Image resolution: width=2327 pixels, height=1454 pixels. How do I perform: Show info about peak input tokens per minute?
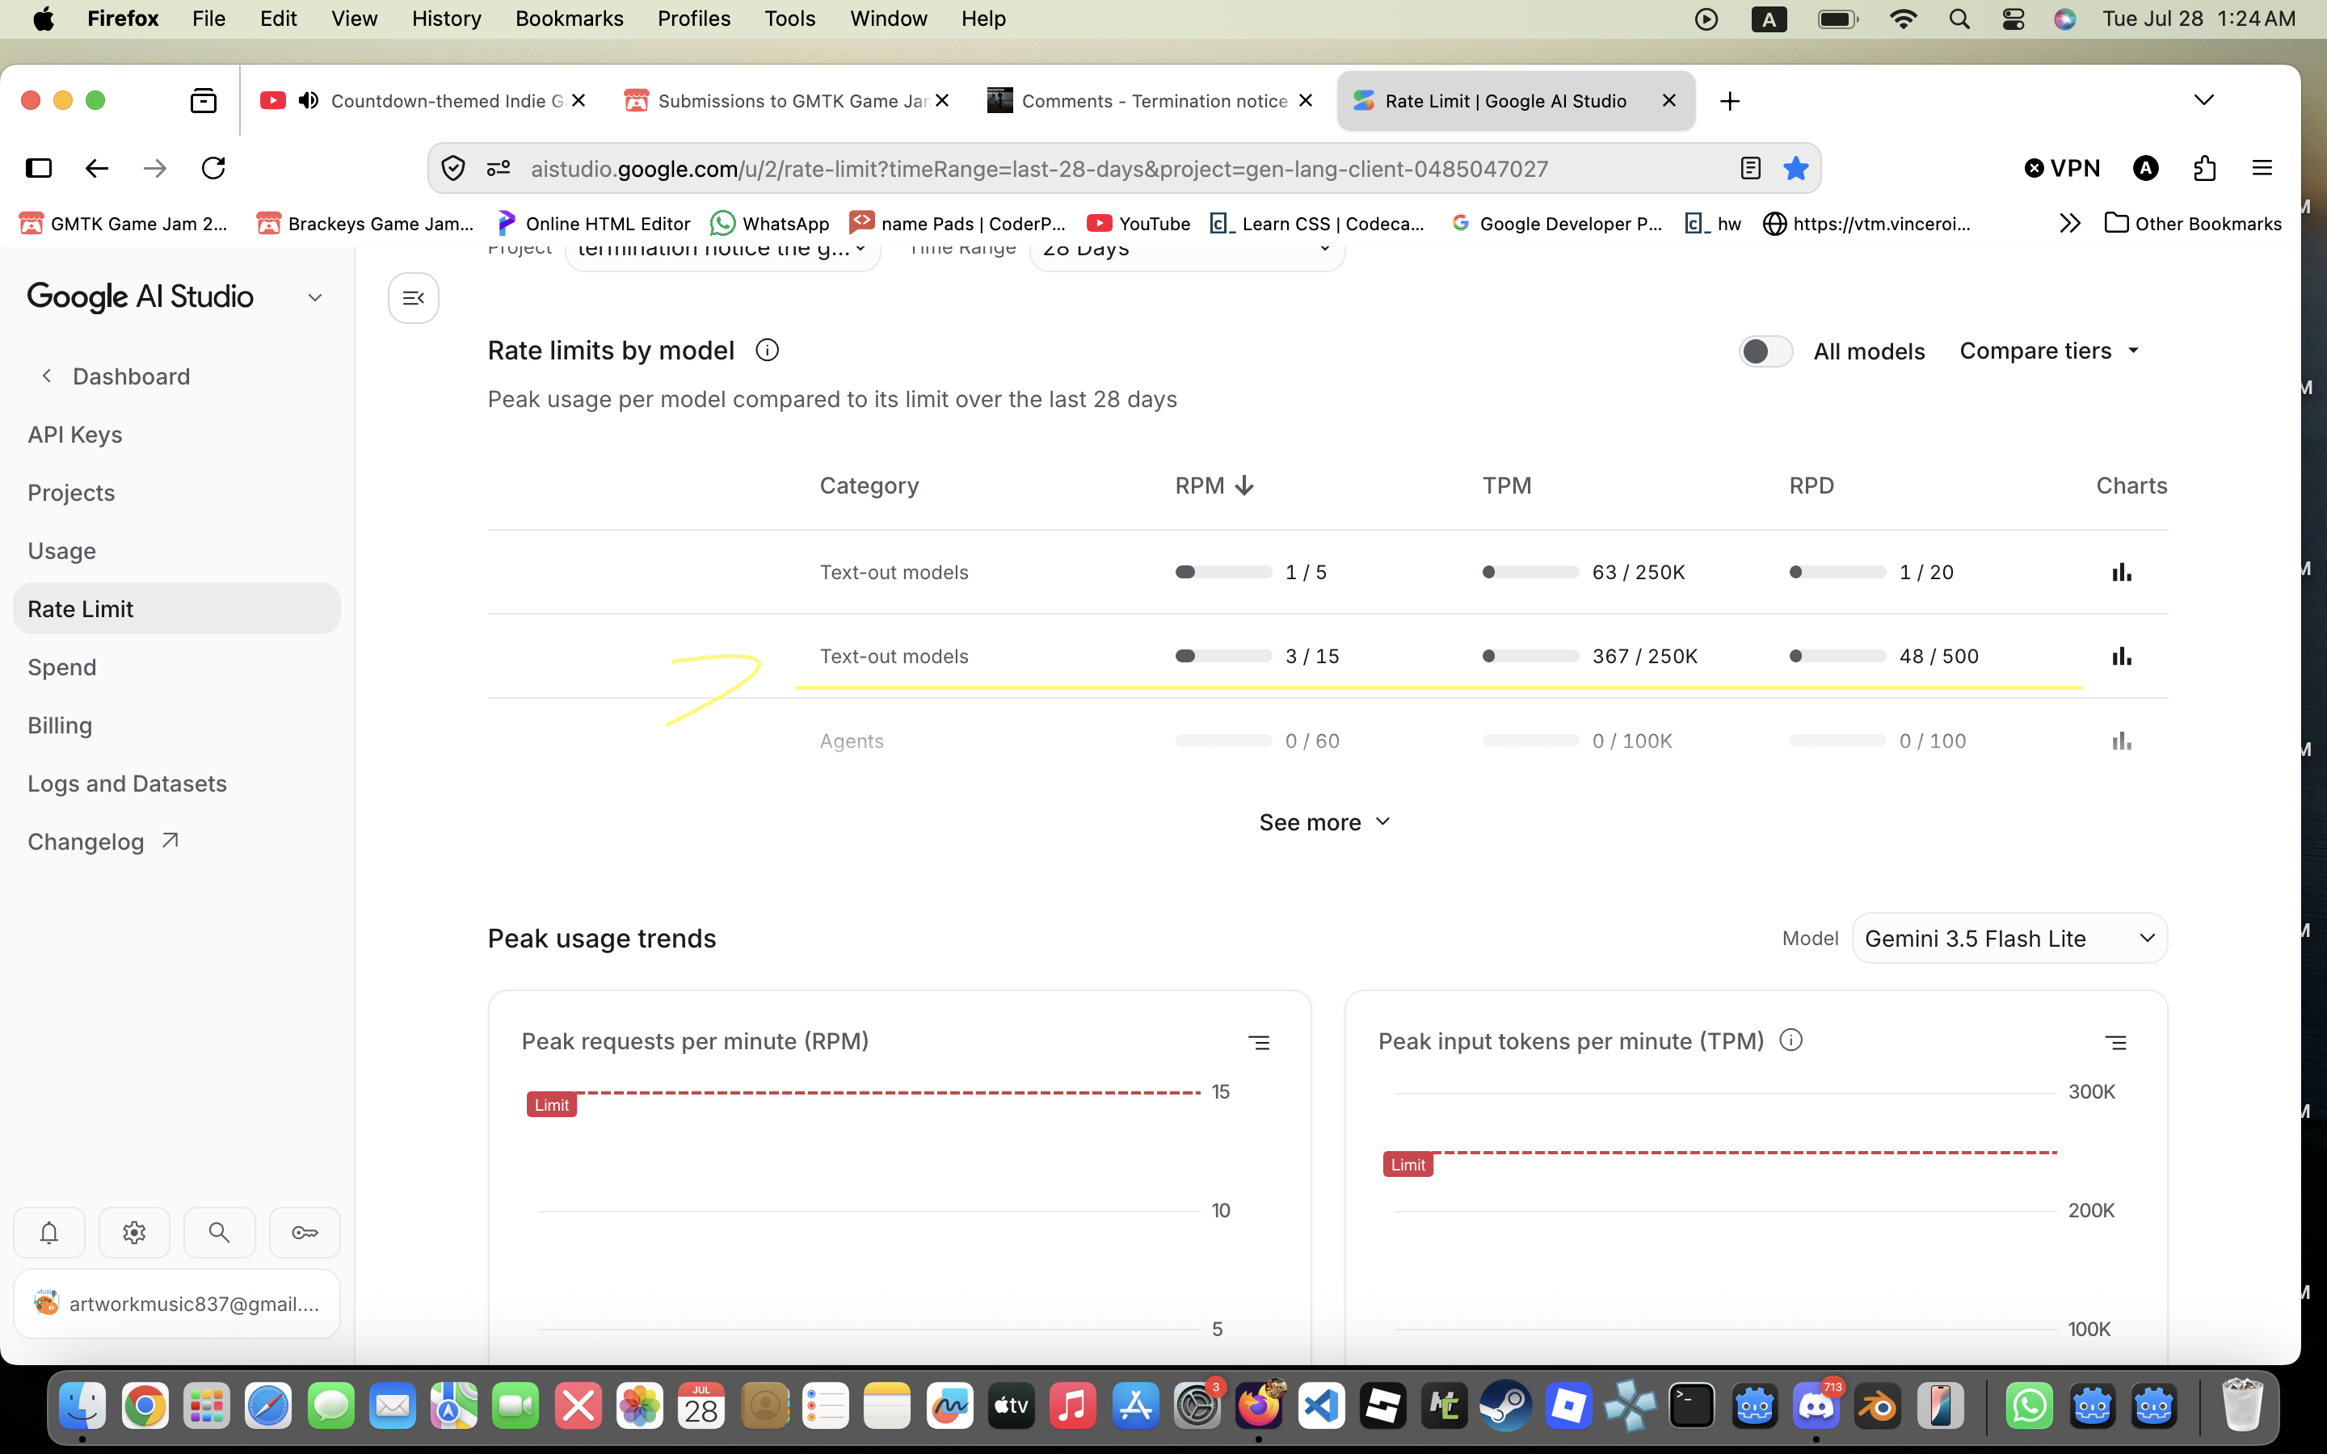[x=1790, y=1040]
